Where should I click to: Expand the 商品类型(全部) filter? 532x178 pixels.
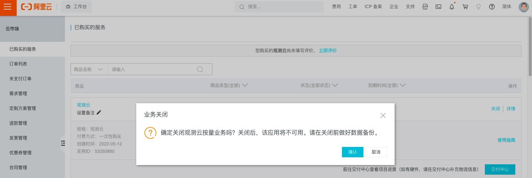(x=229, y=85)
